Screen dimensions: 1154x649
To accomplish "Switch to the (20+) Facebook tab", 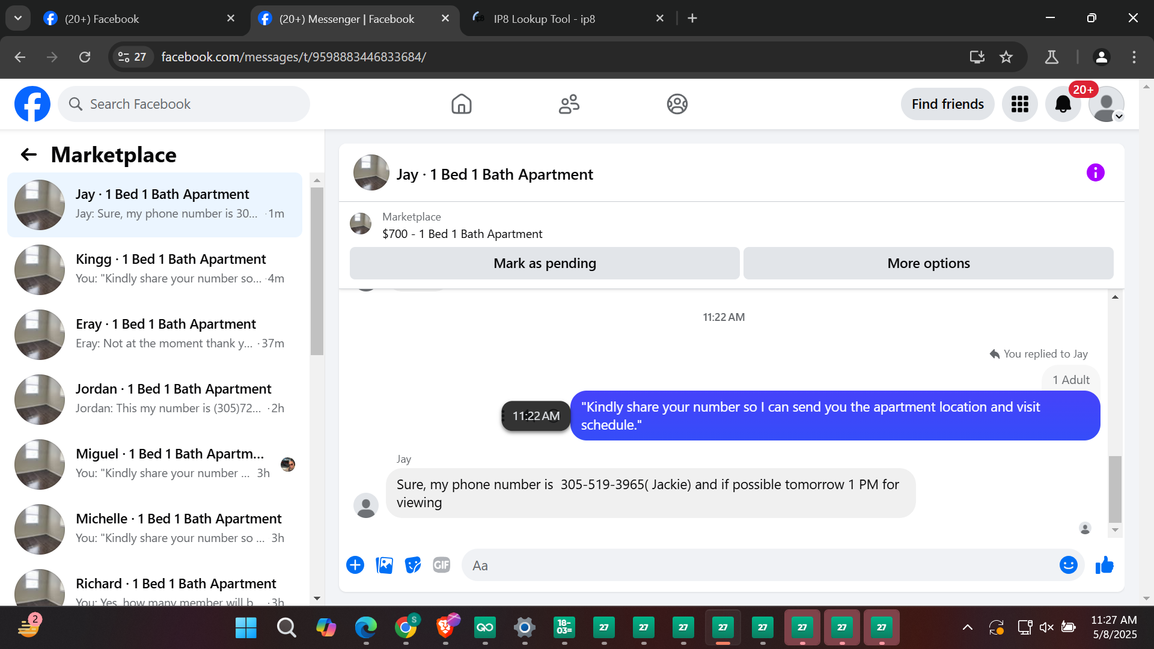I will (x=139, y=19).
